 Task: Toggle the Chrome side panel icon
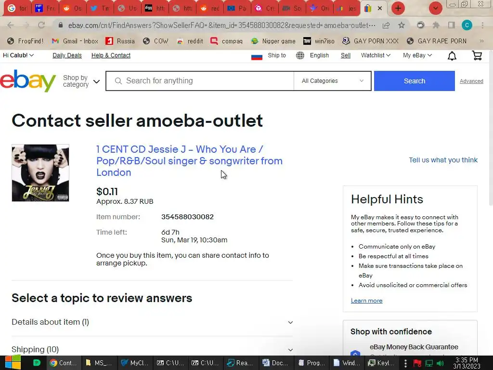pos(451,25)
